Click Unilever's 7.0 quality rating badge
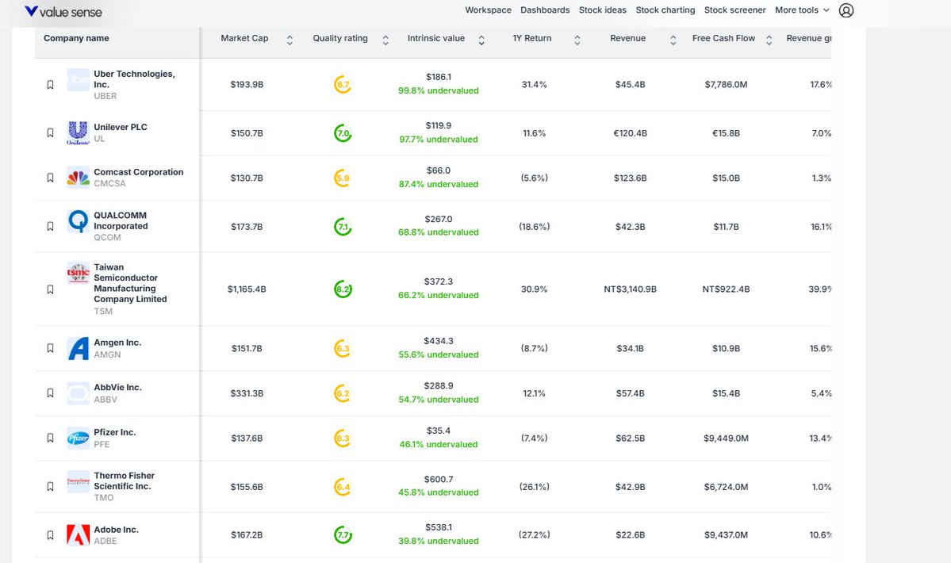The height and width of the screenshot is (563, 951). [x=343, y=132]
